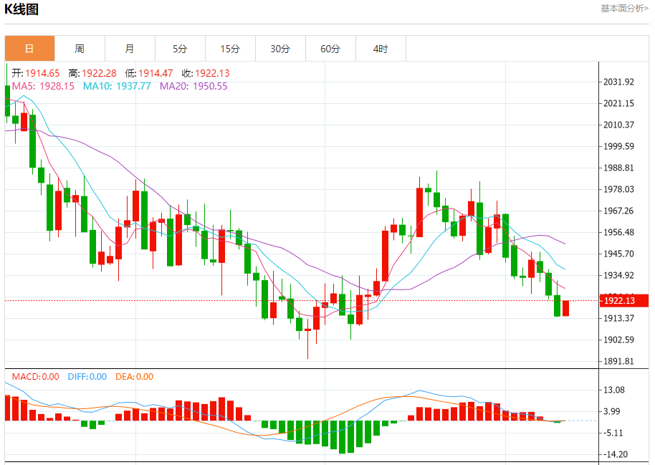Click the deepest green MACD histogram bar

(x=342, y=436)
